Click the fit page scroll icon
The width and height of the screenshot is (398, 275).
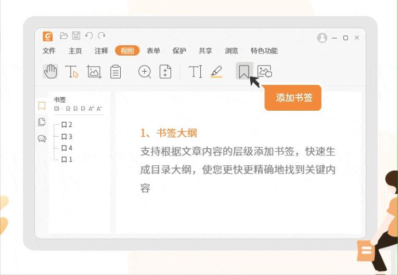(165, 72)
